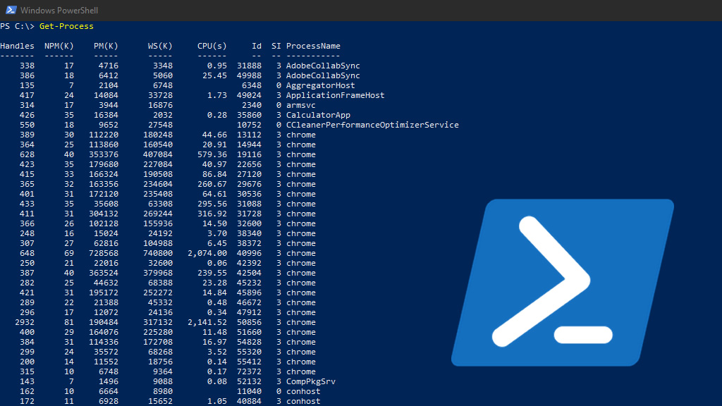The image size is (722, 406).
Task: Click the CPU value 579.36
Action: [x=212, y=154]
